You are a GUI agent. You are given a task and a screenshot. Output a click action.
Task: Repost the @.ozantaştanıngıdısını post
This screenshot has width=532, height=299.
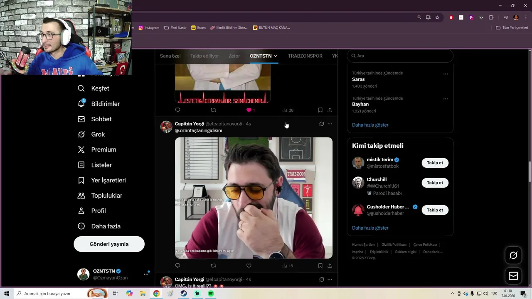click(213, 265)
